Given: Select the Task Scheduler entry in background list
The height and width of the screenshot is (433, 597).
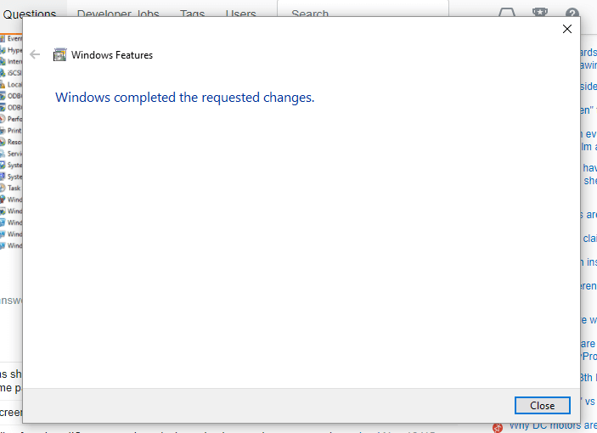Looking at the screenshot, I should click(11, 188).
